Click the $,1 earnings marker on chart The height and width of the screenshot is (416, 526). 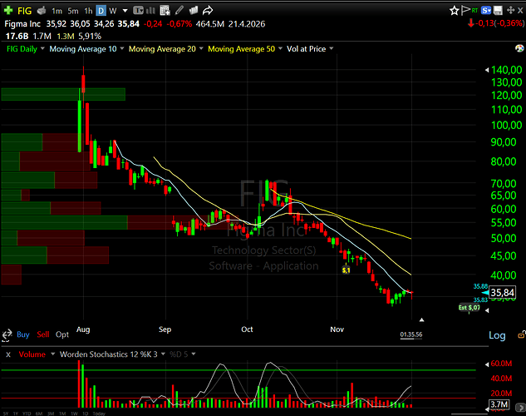pyautogui.click(x=346, y=270)
